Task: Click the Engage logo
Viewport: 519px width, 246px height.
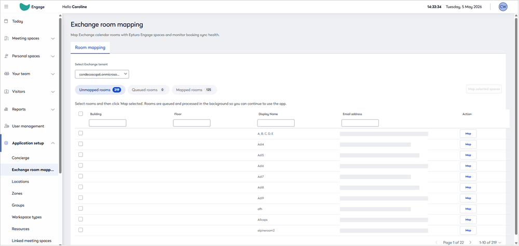Action: point(32,7)
